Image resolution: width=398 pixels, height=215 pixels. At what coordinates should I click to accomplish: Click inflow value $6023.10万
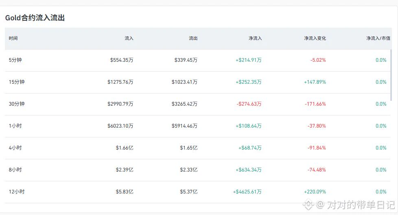tap(120, 126)
